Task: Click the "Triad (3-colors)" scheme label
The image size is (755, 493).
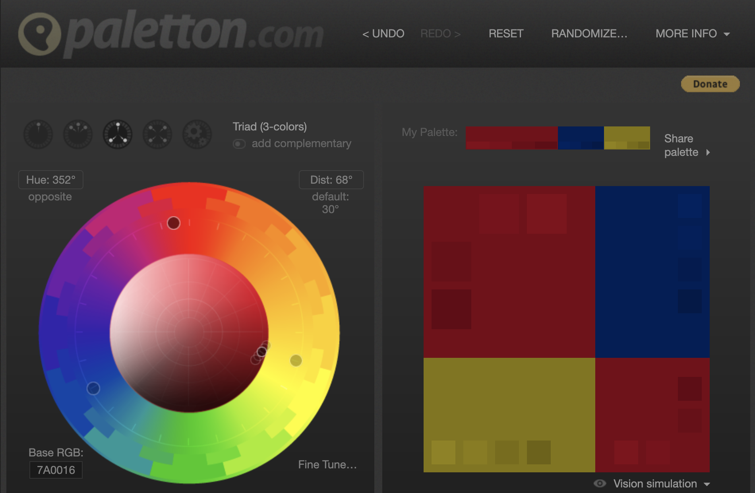Action: click(x=270, y=127)
